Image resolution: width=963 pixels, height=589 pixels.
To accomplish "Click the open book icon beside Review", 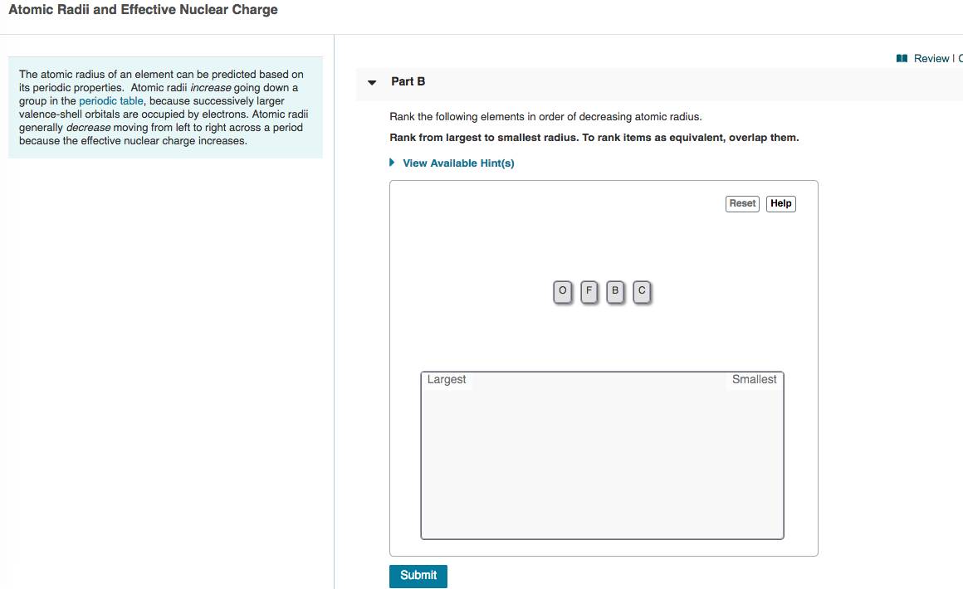I will 902,58.
